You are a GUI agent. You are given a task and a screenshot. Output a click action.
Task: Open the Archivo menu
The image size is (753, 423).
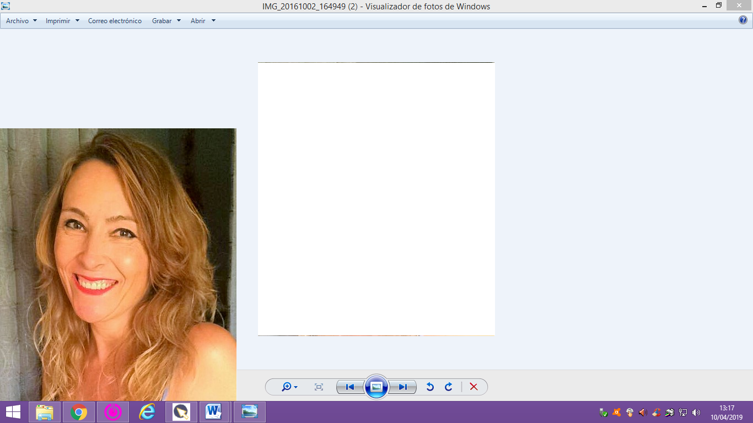[21, 21]
